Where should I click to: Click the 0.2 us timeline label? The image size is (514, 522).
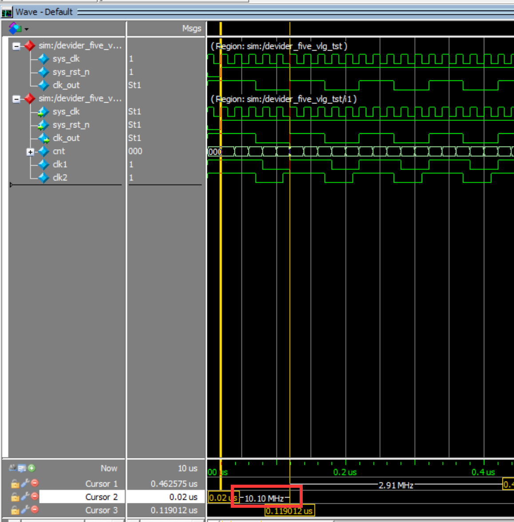tap(345, 472)
